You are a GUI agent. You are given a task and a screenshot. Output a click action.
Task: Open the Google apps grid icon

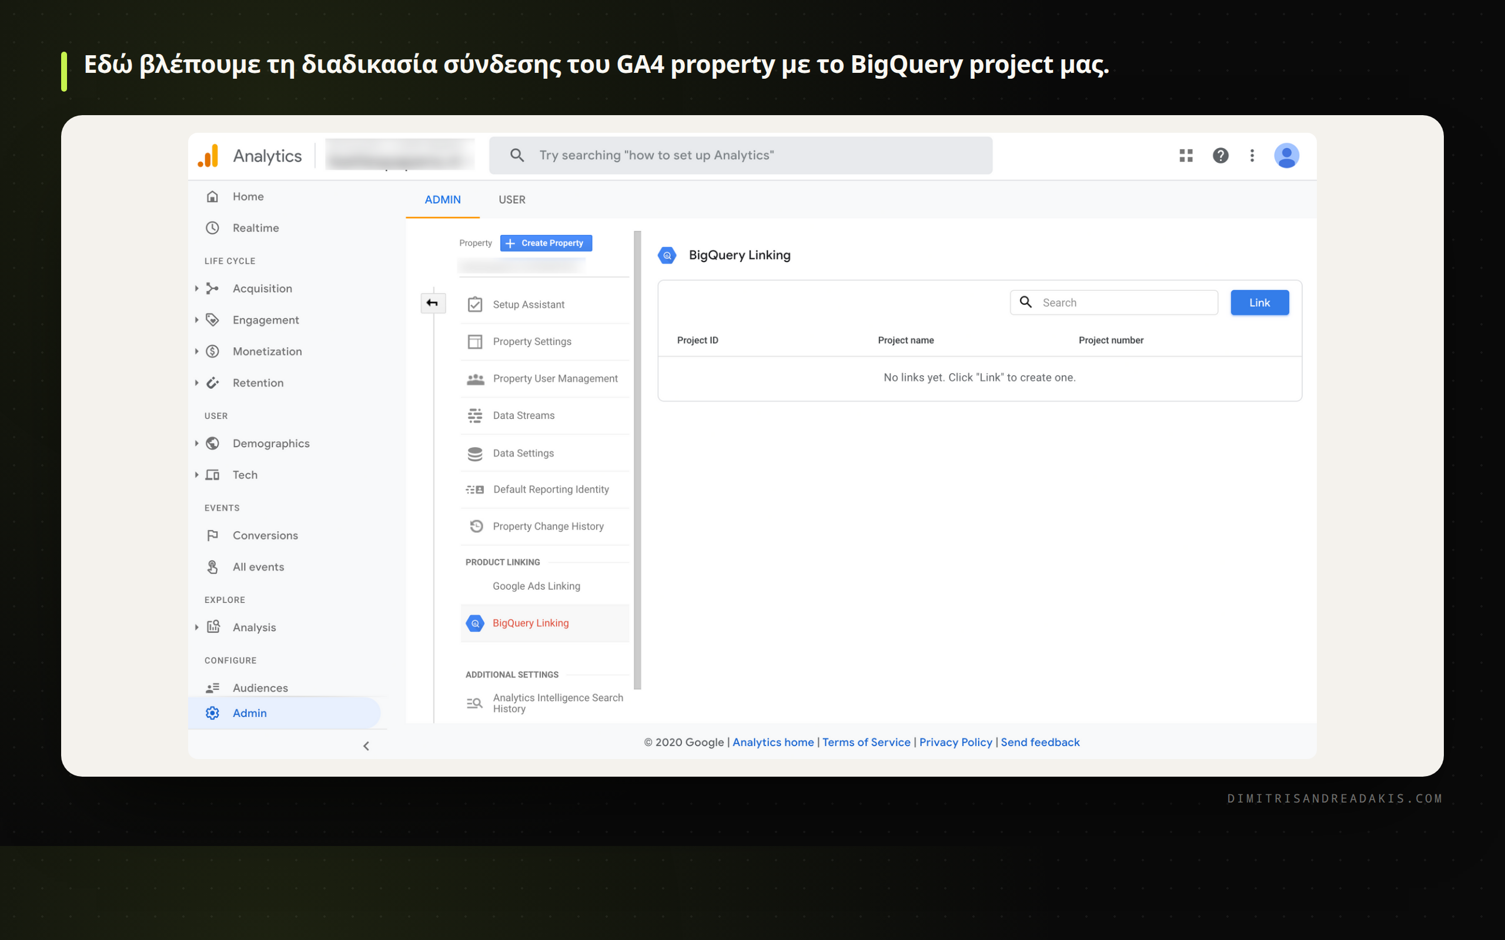[1186, 156]
